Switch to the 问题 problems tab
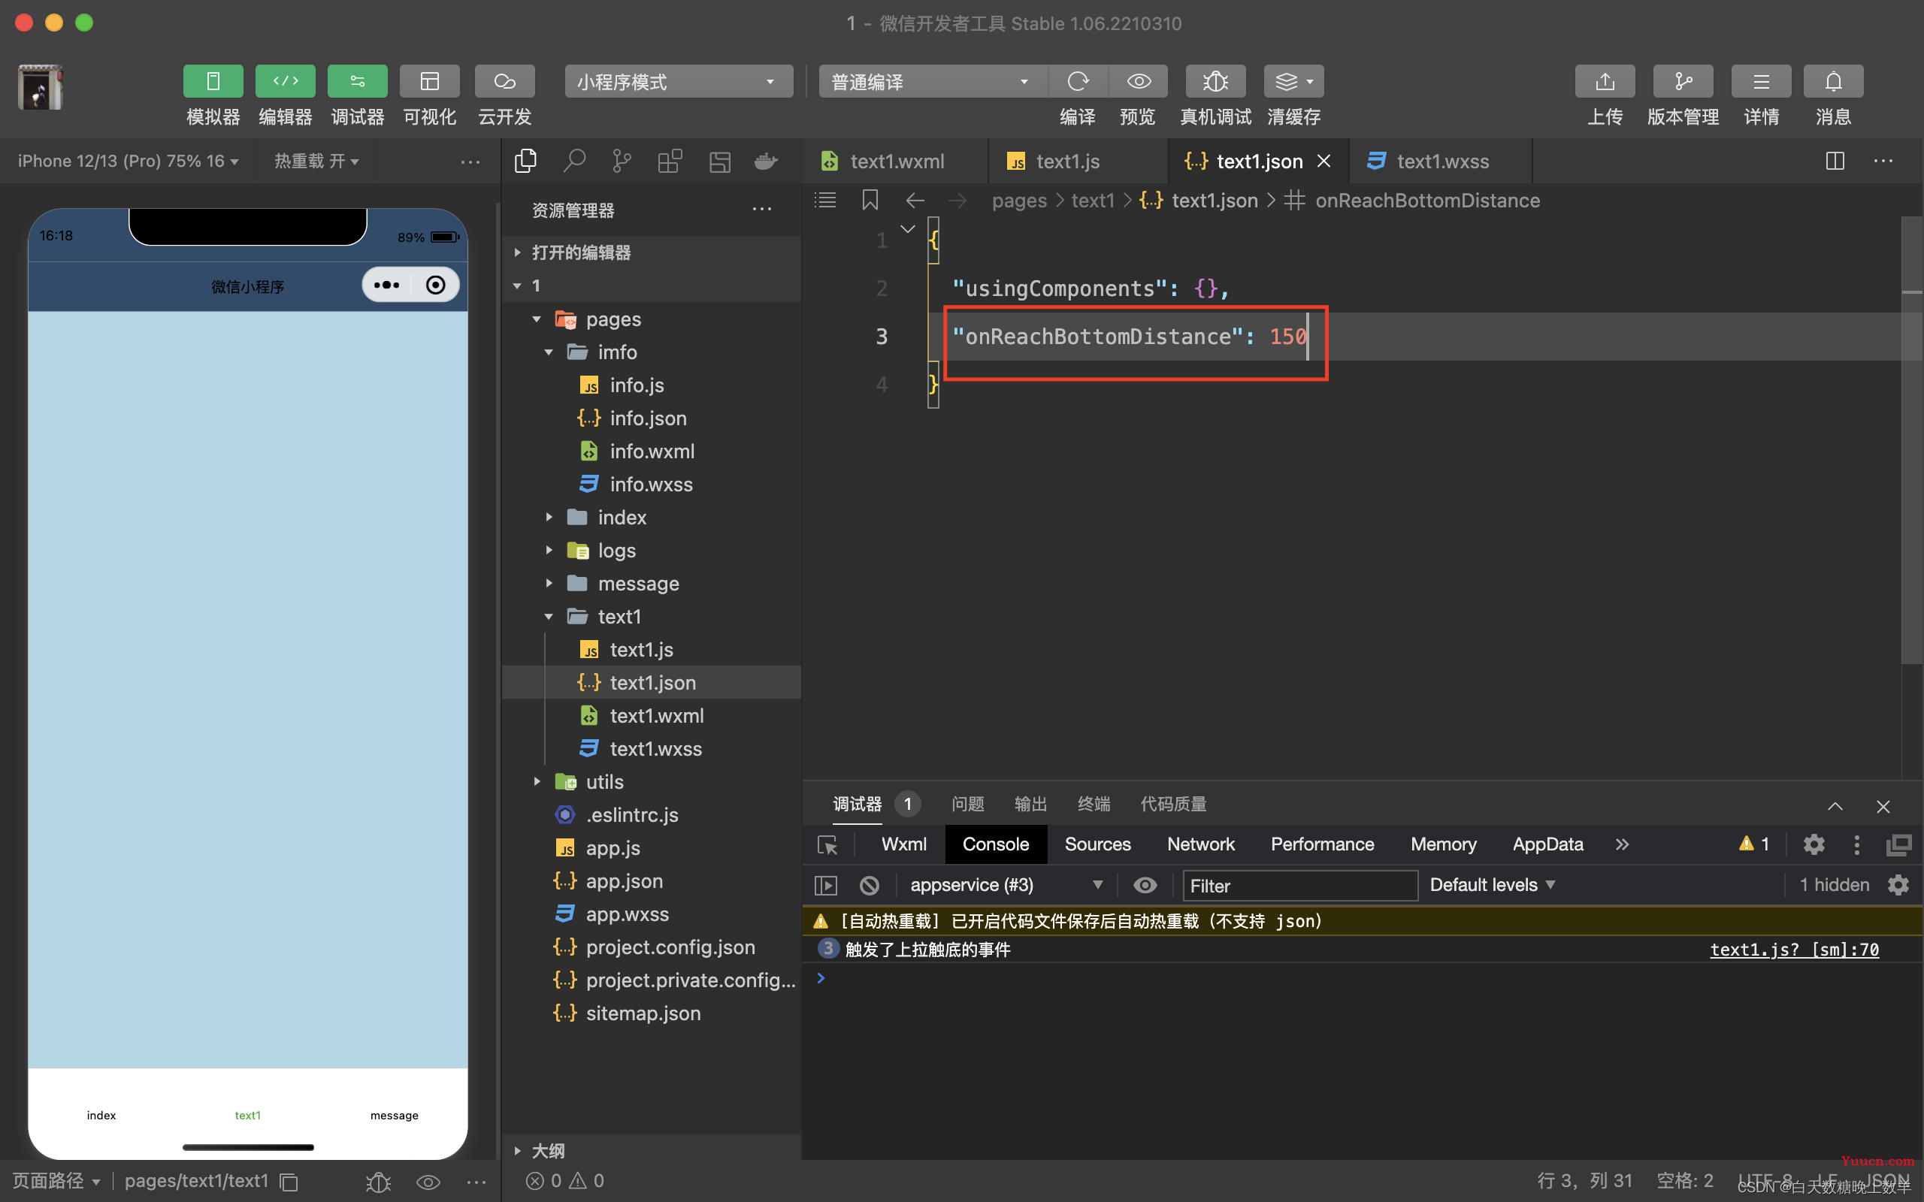The image size is (1924, 1202). coord(967,805)
